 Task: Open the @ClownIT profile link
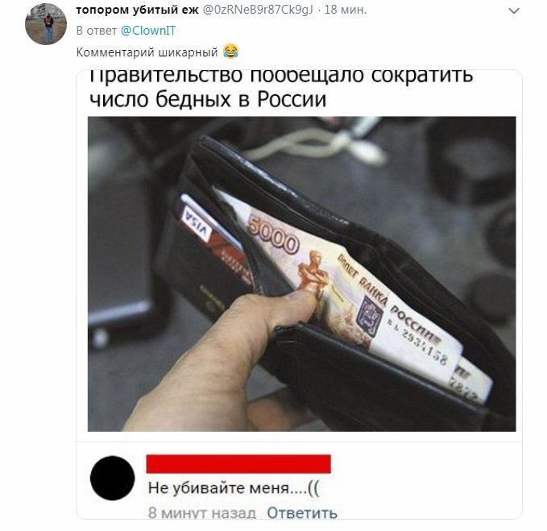point(148,31)
